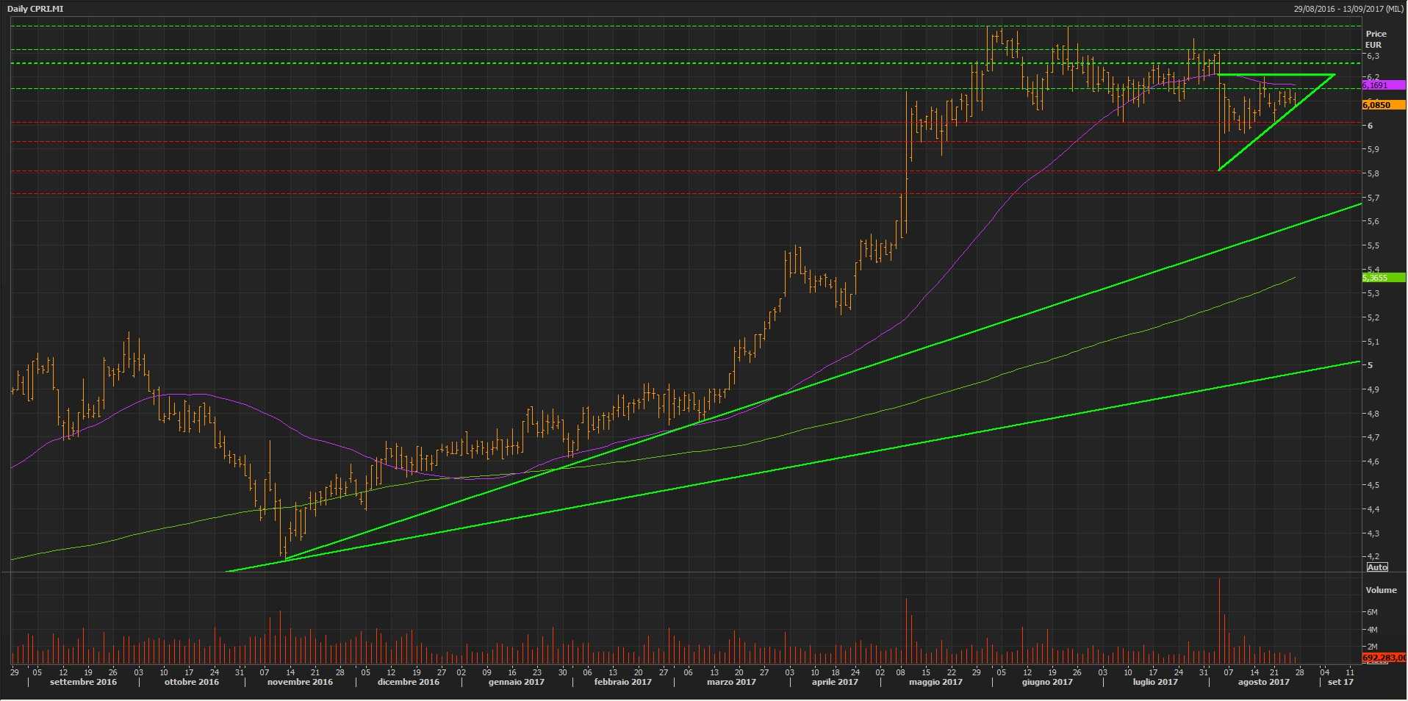Select the bottom vertex of the green triangle

pyautogui.click(x=1219, y=170)
